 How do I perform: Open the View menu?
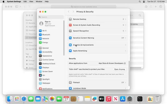(31, 2)
